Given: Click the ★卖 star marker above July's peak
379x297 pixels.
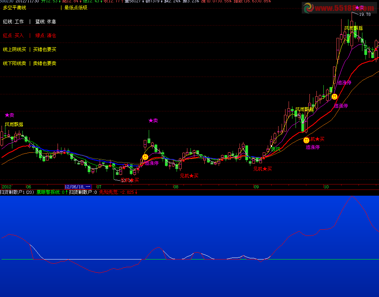Looking at the screenshot, I should tap(153, 121).
